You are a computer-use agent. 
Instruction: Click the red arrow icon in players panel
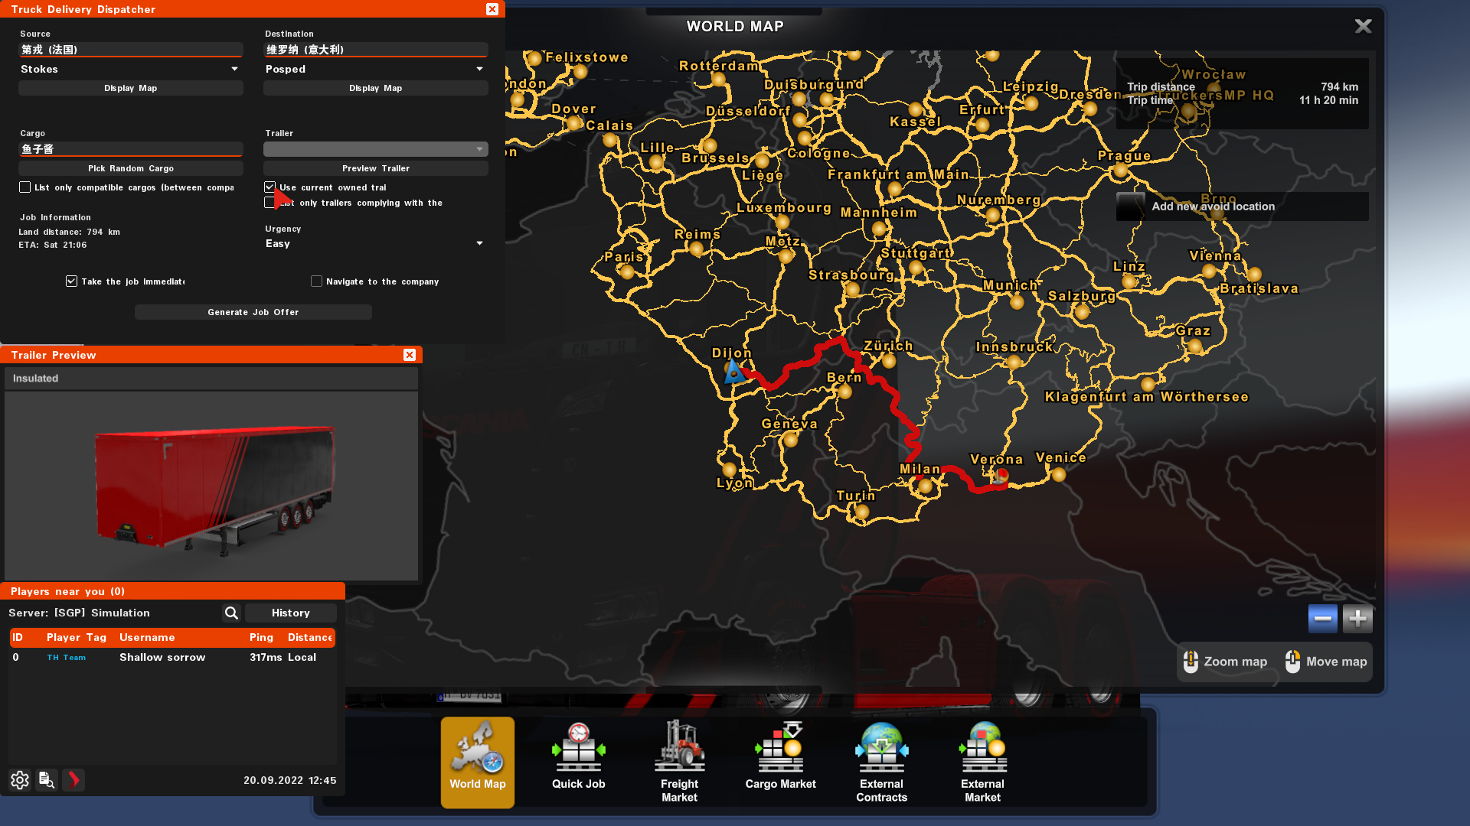[x=73, y=780]
